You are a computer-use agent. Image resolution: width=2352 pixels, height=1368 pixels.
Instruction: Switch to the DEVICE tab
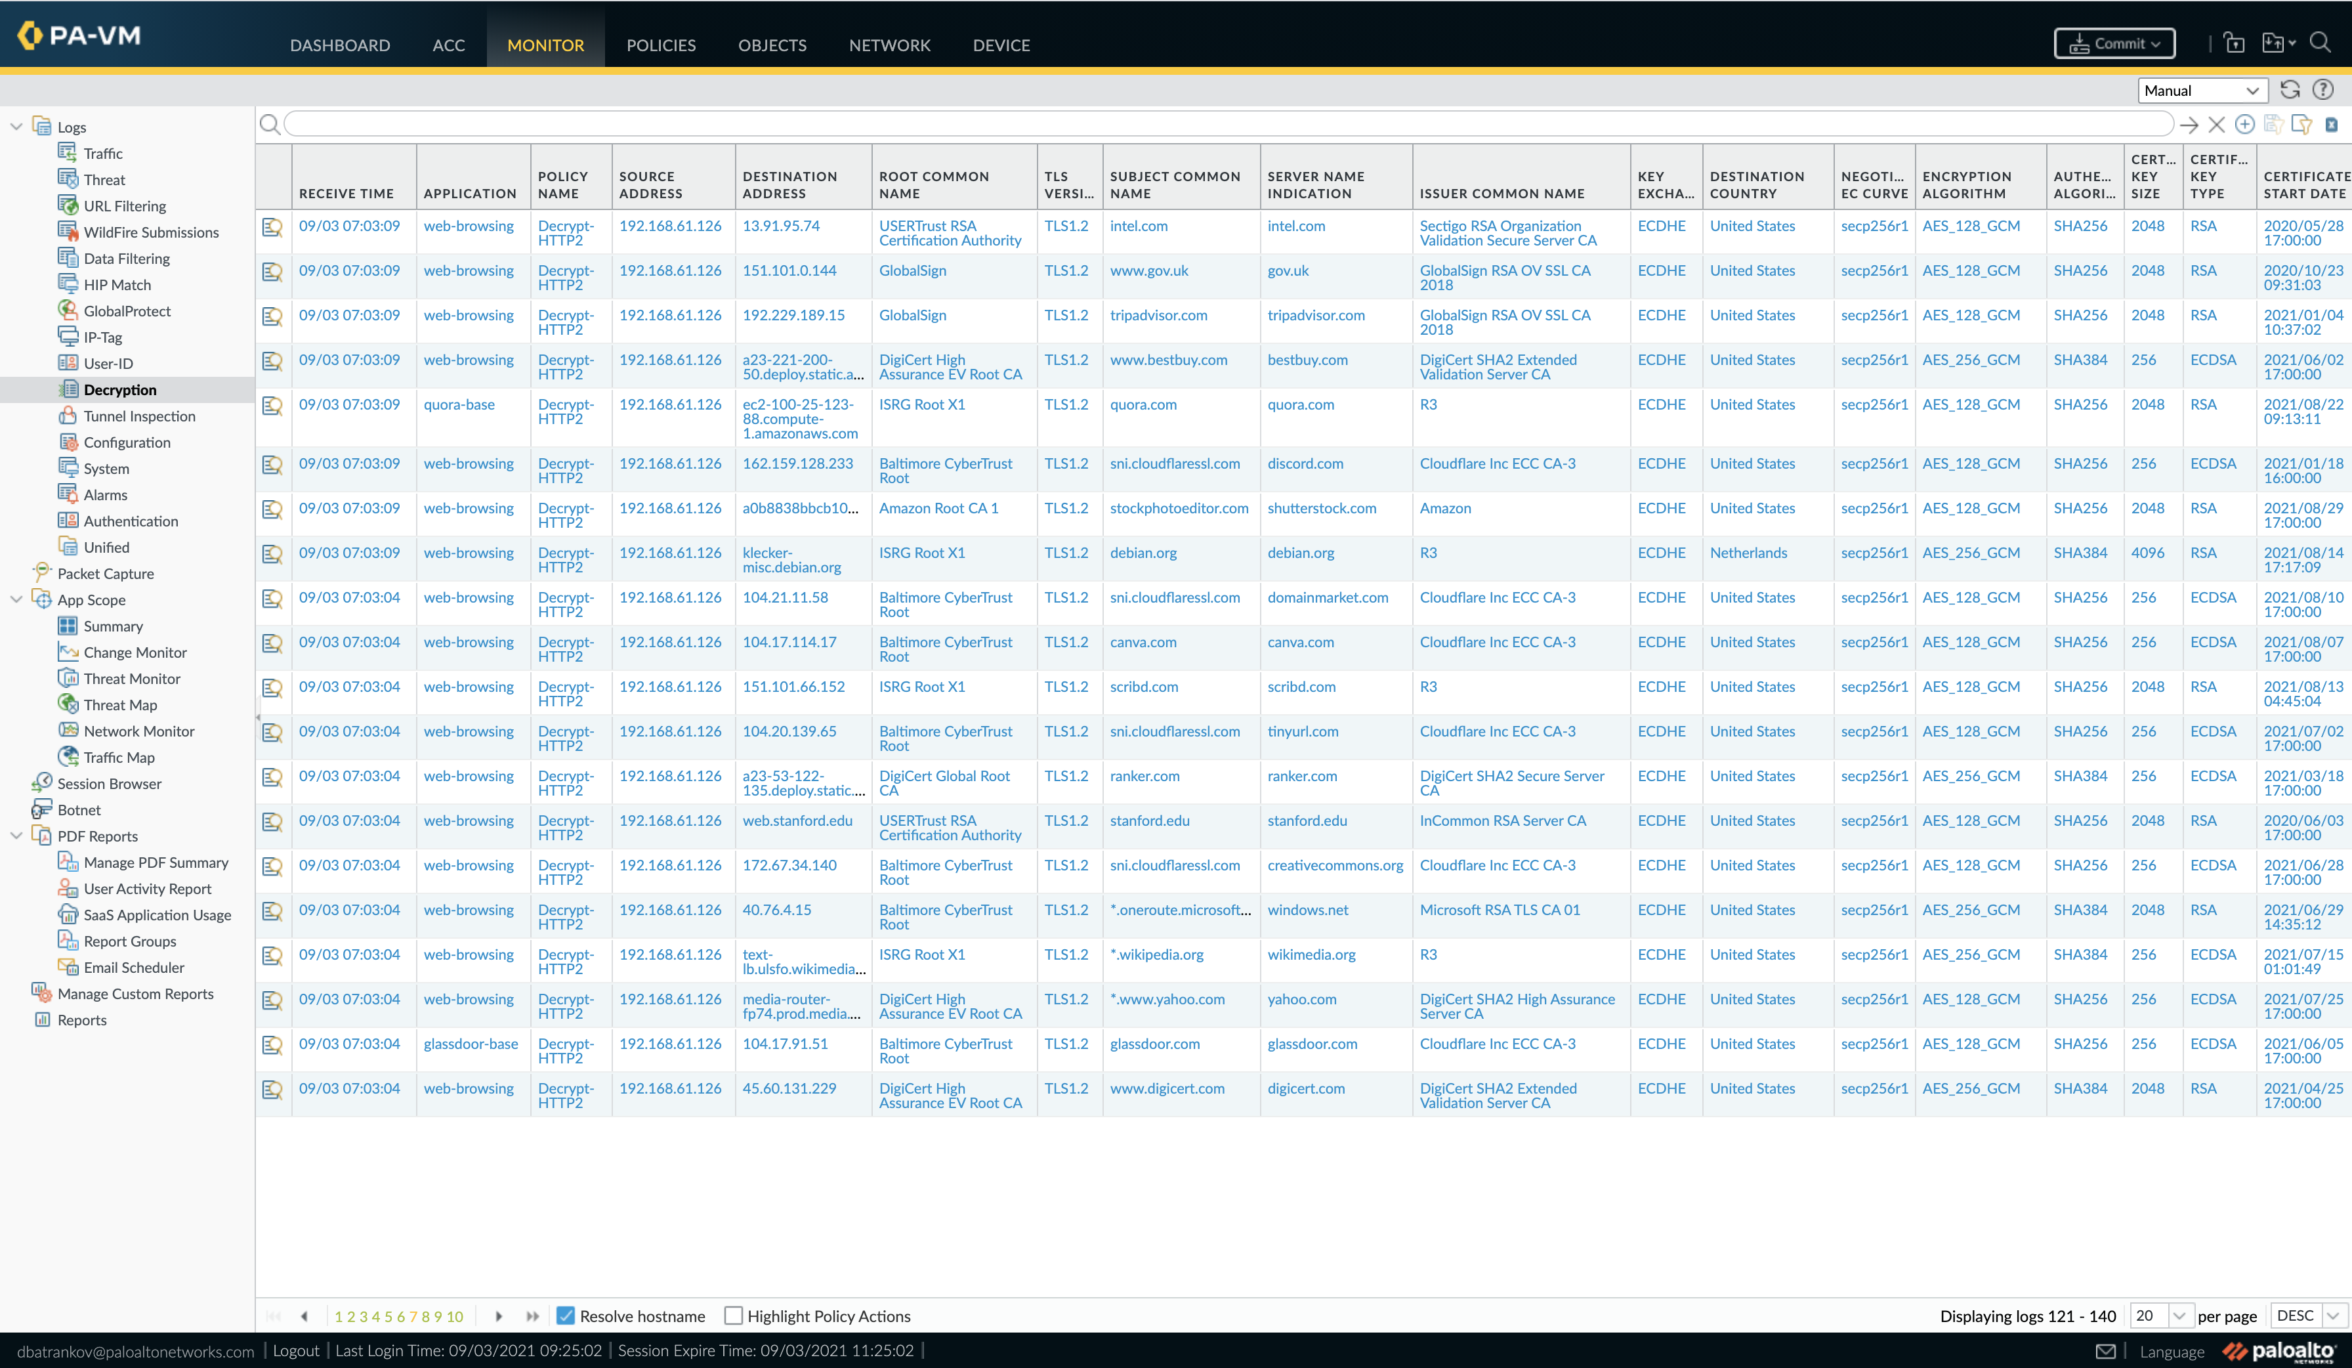(1001, 45)
